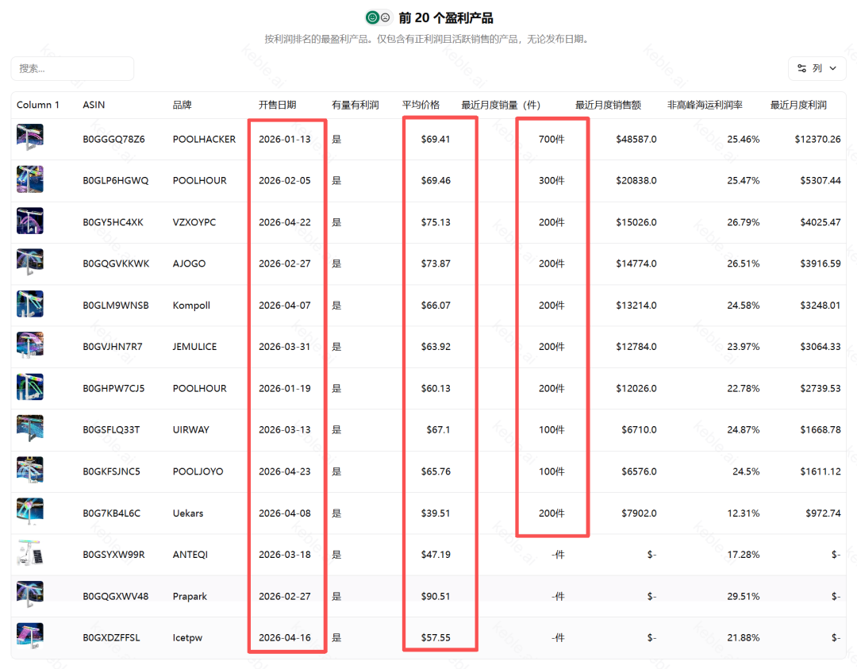The width and height of the screenshot is (857, 669).
Task: Open product thumbnail for B0GY5HC4XK
Action: click(30, 221)
